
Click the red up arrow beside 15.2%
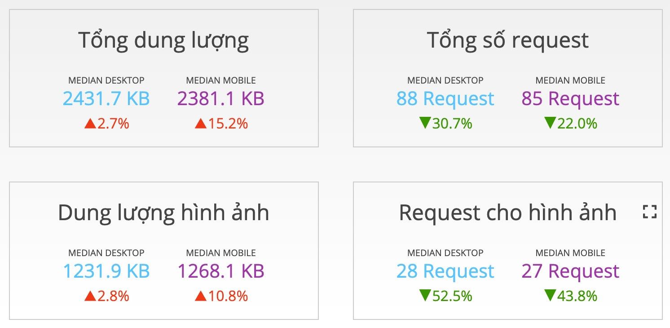tap(200, 124)
